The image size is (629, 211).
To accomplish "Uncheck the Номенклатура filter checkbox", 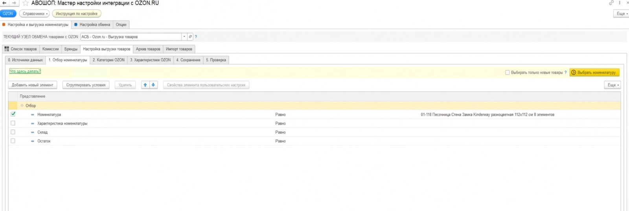I will pos(13,114).
